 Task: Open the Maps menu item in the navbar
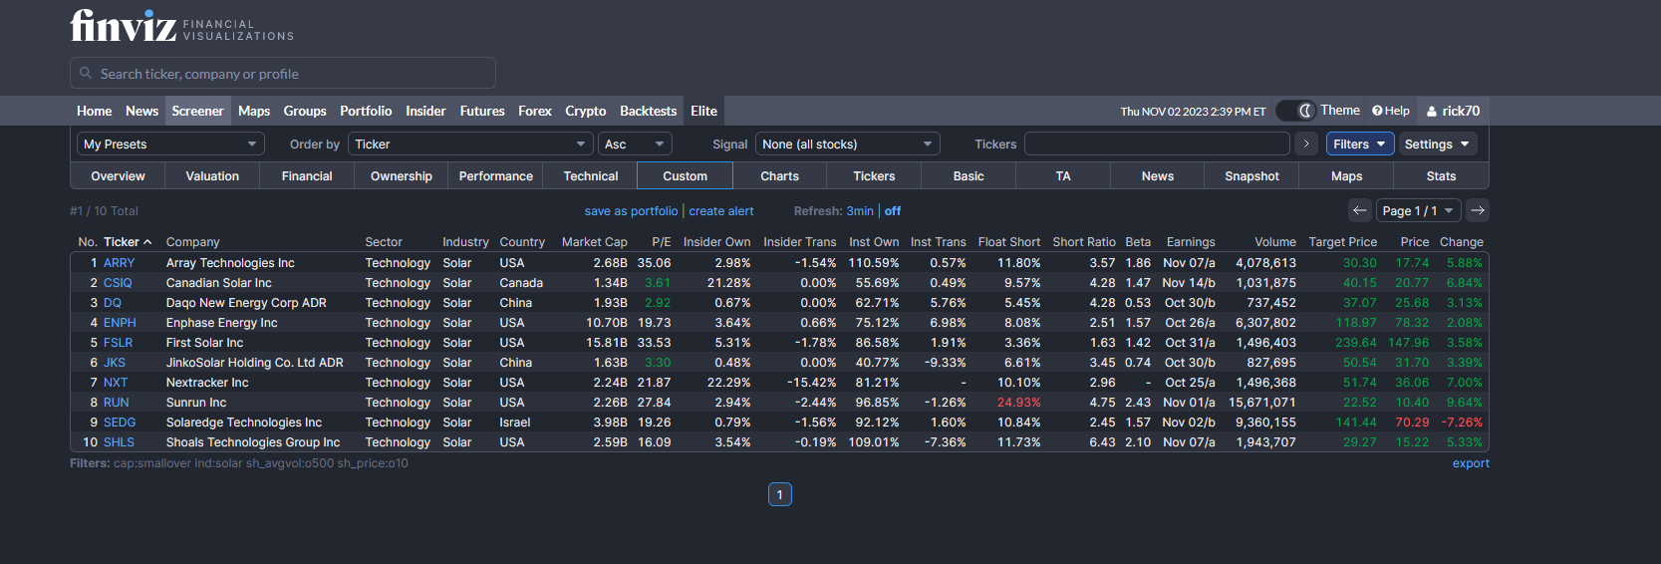(254, 111)
